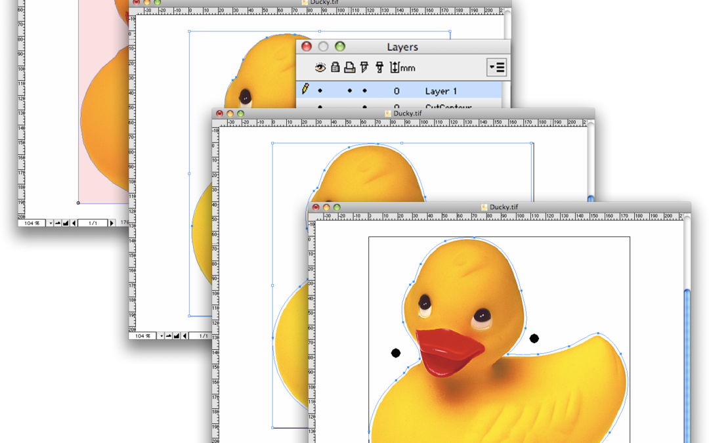The width and height of the screenshot is (709, 443).
Task: Click the eye visibility column icon in Layers
Action: pos(320,67)
